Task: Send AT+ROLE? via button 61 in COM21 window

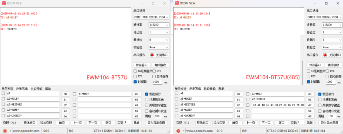Action: point(65,99)
